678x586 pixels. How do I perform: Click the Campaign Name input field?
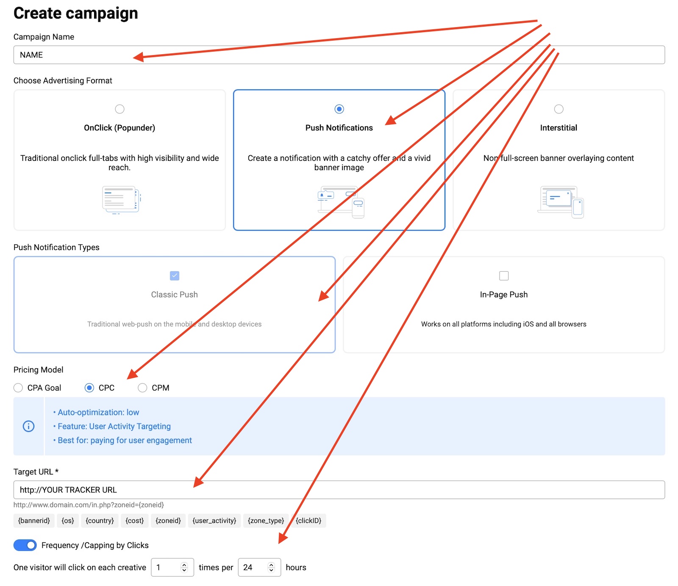click(x=339, y=55)
